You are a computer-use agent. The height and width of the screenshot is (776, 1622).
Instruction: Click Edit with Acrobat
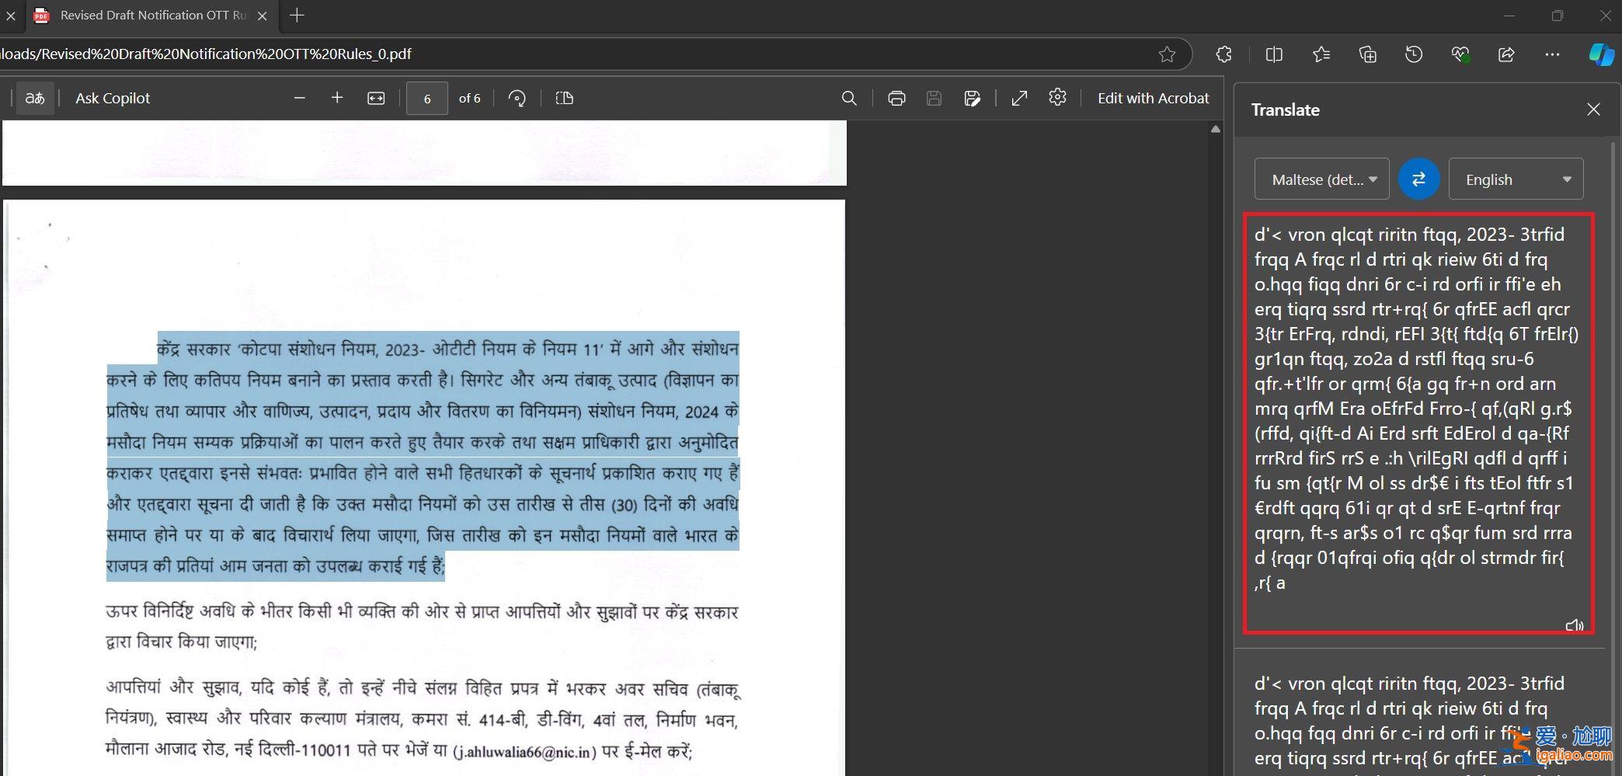tap(1153, 98)
